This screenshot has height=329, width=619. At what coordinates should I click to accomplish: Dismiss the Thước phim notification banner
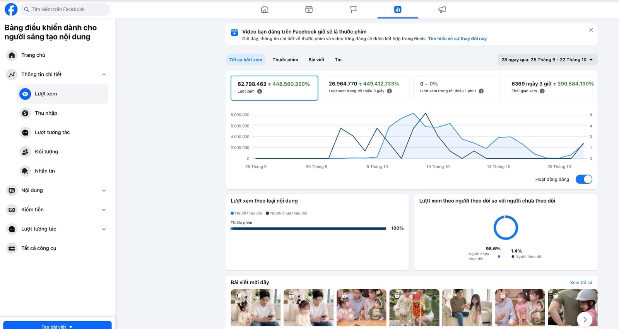[x=591, y=30]
